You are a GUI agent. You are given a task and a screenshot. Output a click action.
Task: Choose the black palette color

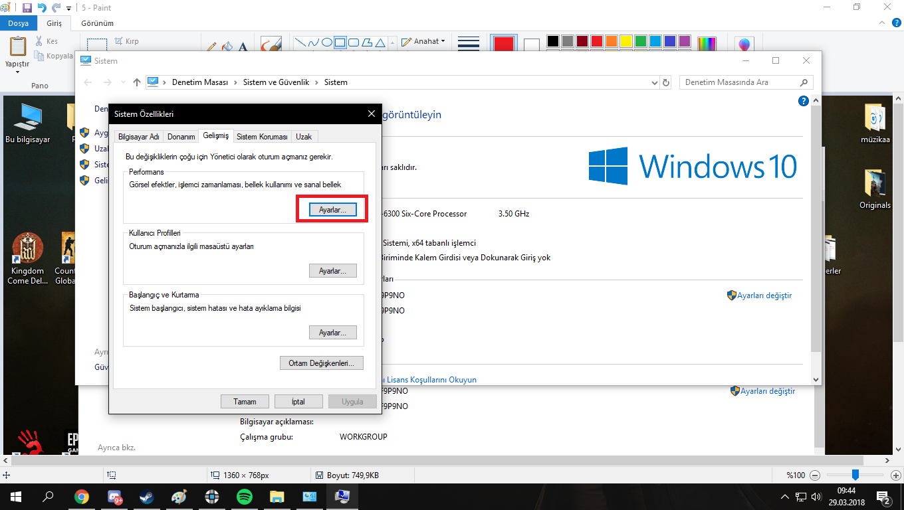552,41
